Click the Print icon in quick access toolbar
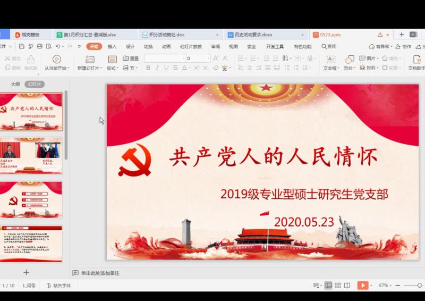The width and height of the screenshot is (425, 301). [39, 46]
